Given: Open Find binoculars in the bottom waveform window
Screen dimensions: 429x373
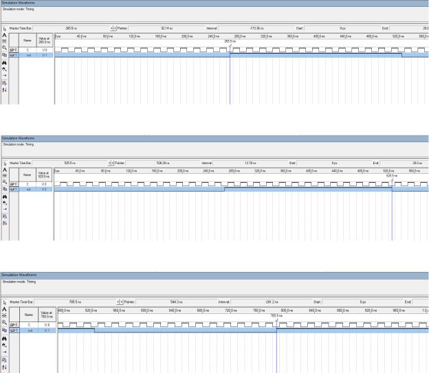Looking at the screenshot, I should coord(4,339).
